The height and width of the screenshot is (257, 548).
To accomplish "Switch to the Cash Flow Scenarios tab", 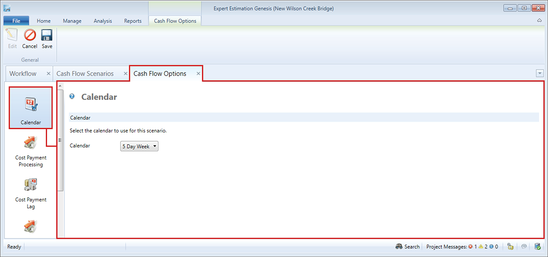I will [85, 74].
